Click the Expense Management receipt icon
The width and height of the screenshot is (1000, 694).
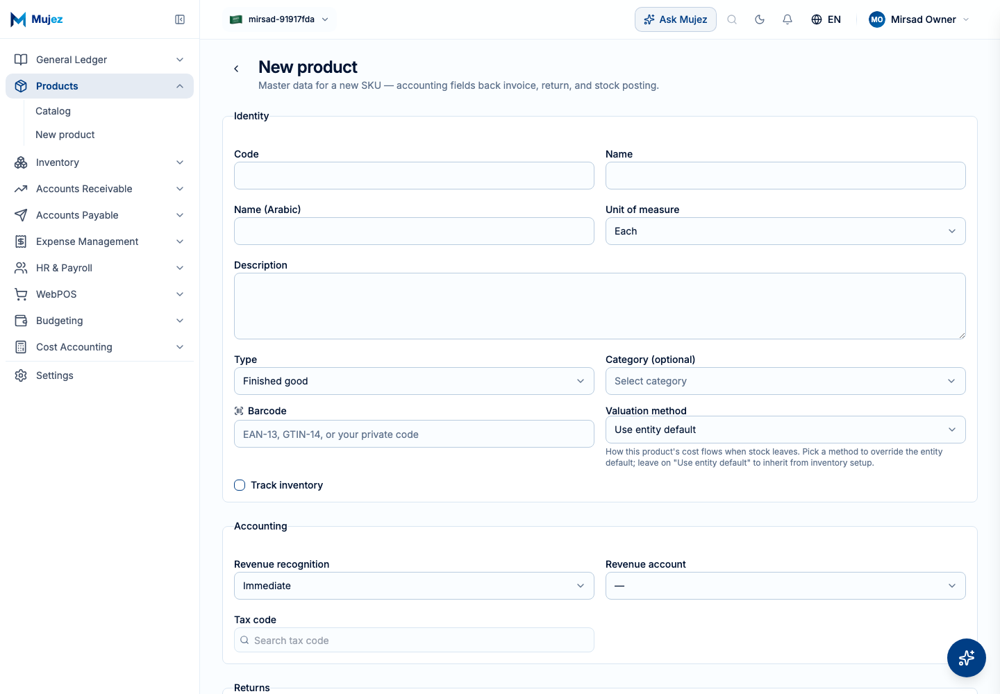[x=21, y=242]
